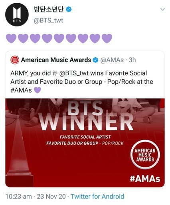Open the @AMAs handle in quoted tweet

(x=112, y=60)
